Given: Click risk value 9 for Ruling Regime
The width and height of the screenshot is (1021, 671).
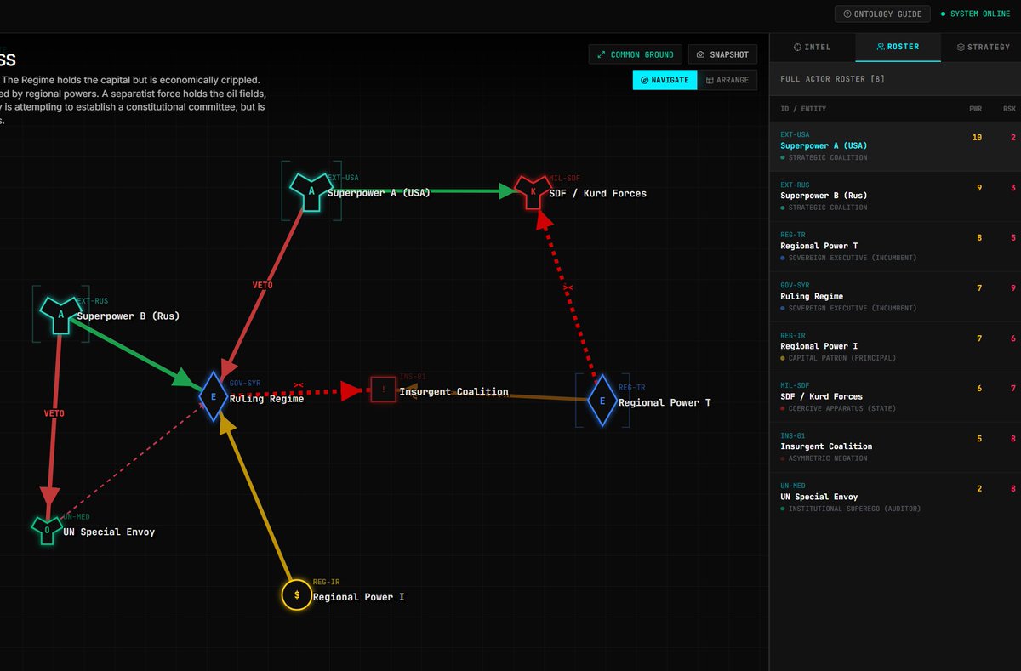Looking at the screenshot, I should pyautogui.click(x=1012, y=287).
